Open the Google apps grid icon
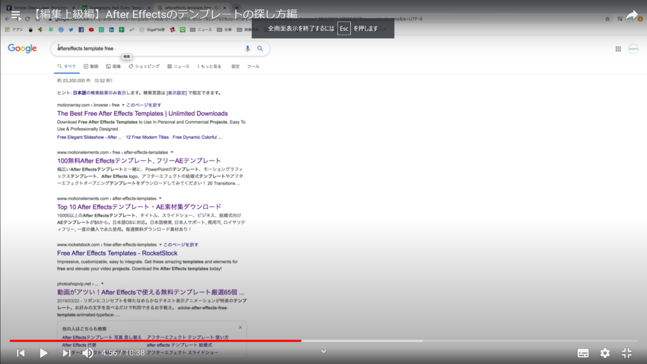 618,49
